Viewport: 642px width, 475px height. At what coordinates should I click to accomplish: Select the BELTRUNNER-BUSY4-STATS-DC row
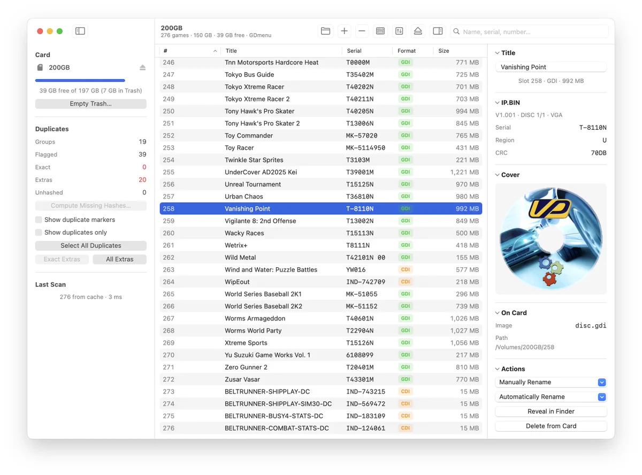point(321,416)
